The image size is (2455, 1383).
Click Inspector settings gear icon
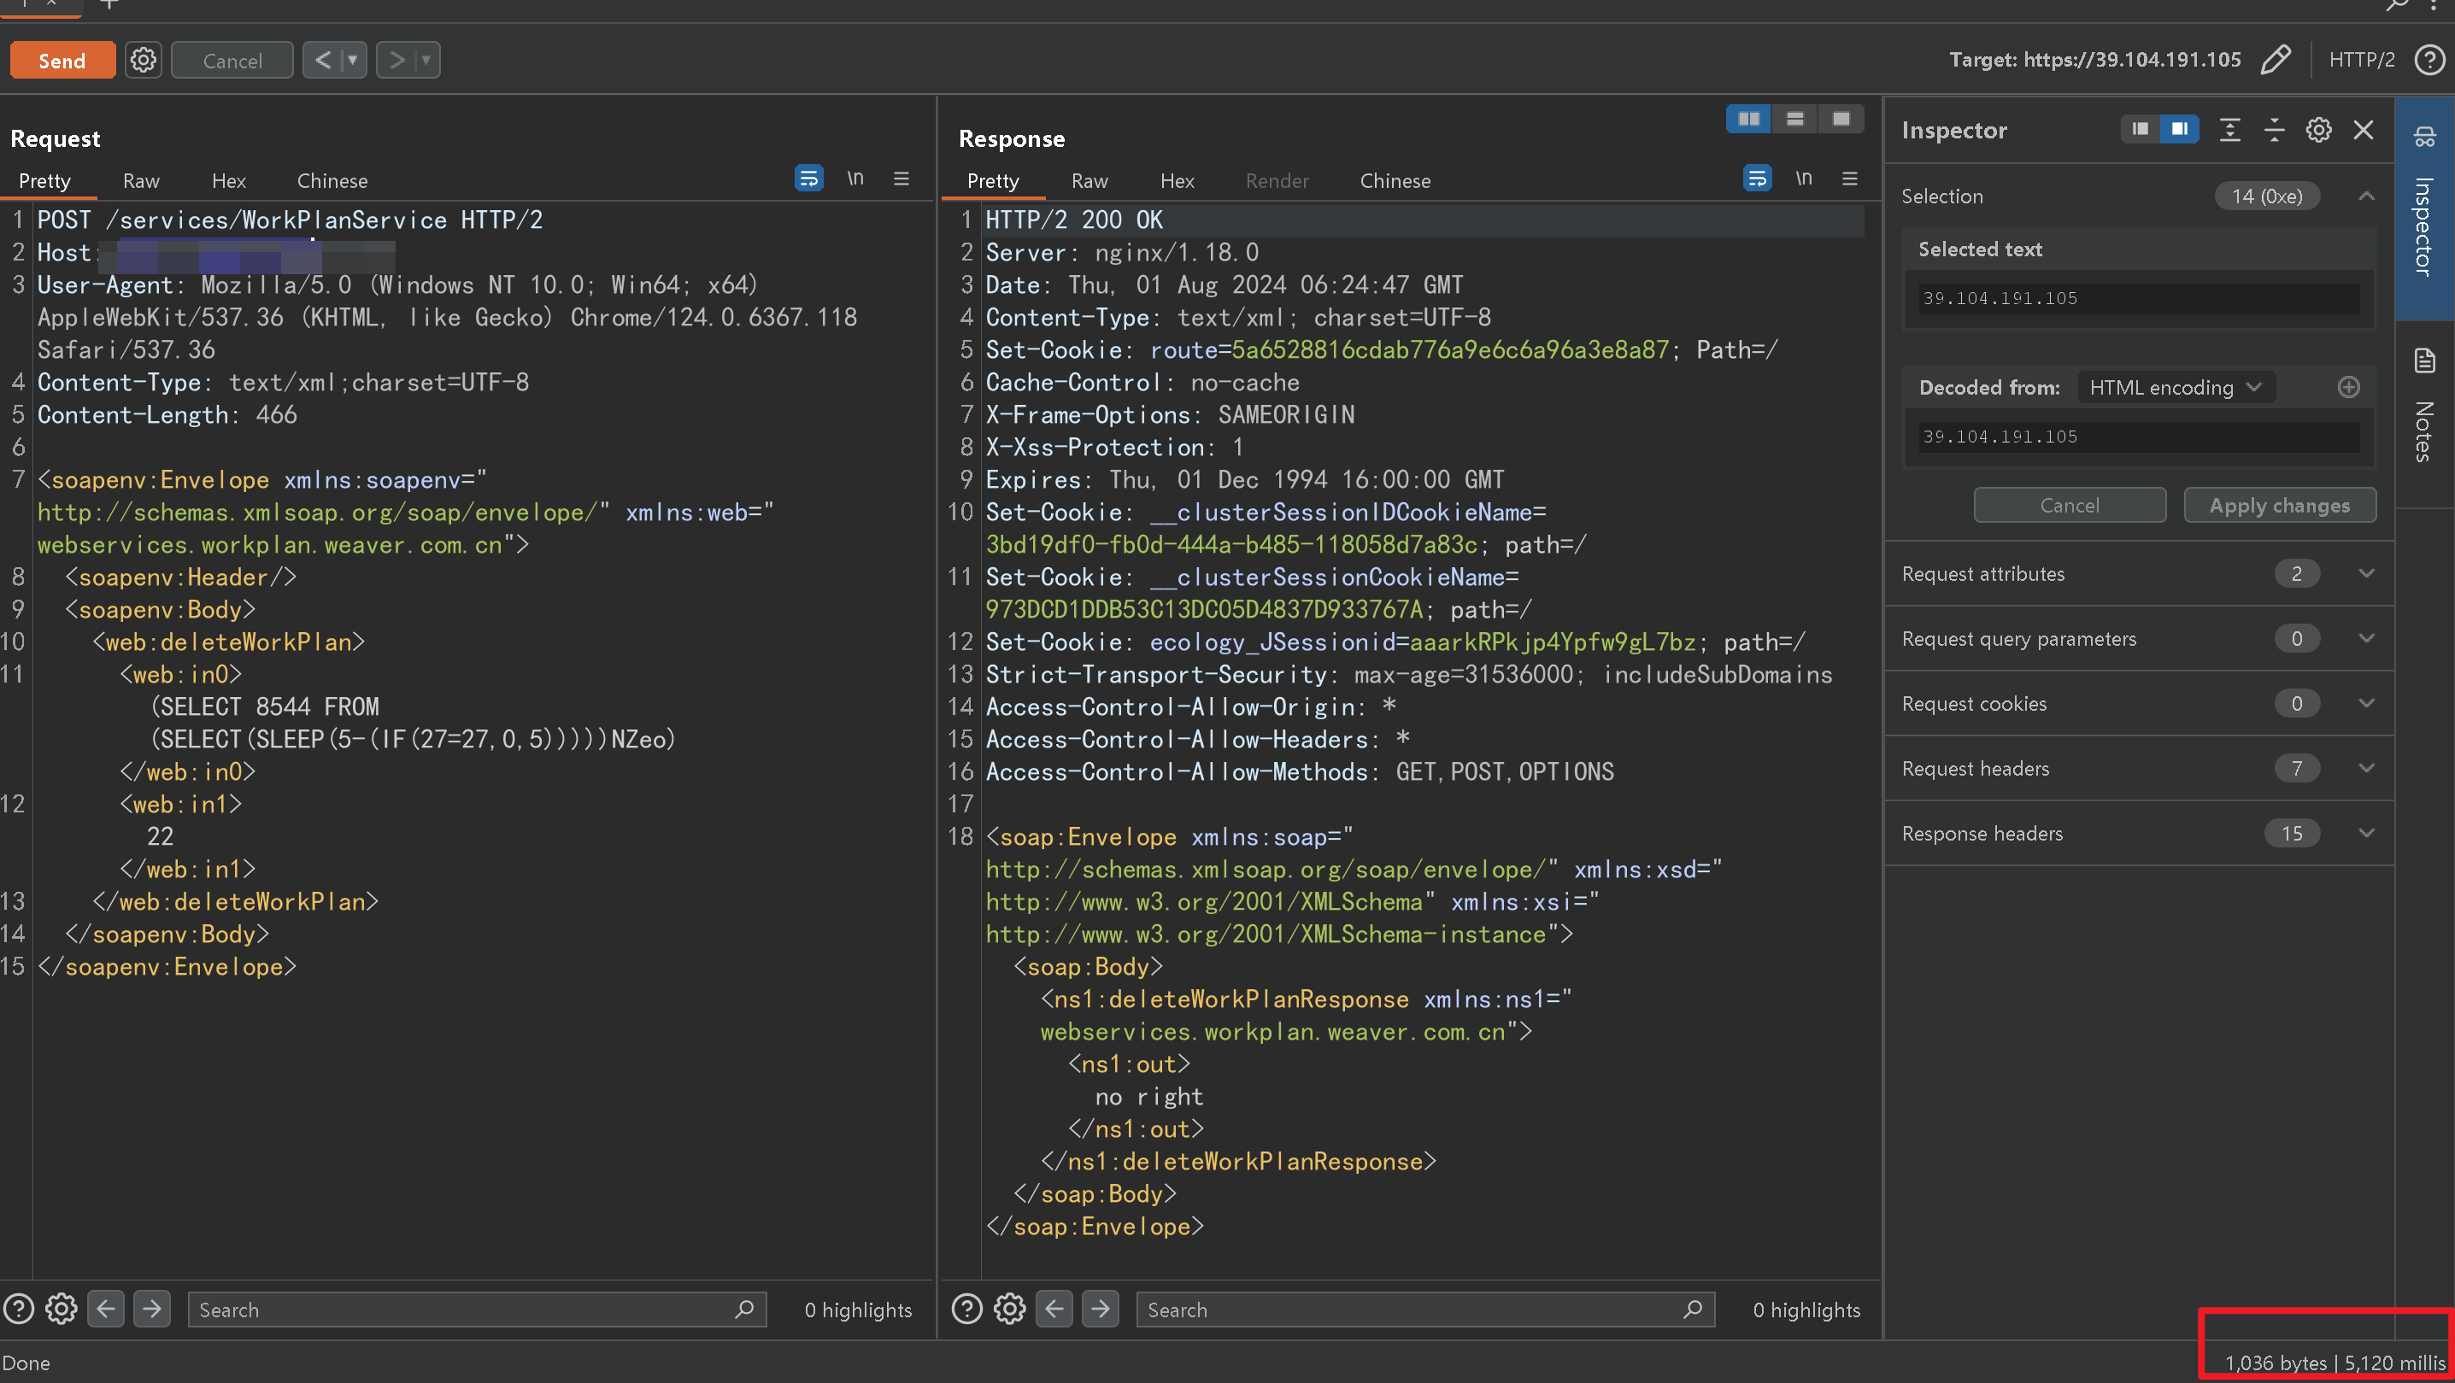coord(2317,130)
